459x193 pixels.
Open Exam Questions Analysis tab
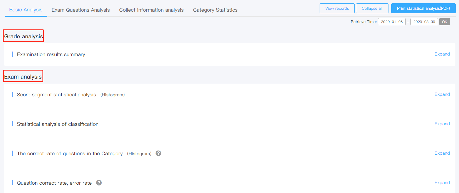[81, 10]
